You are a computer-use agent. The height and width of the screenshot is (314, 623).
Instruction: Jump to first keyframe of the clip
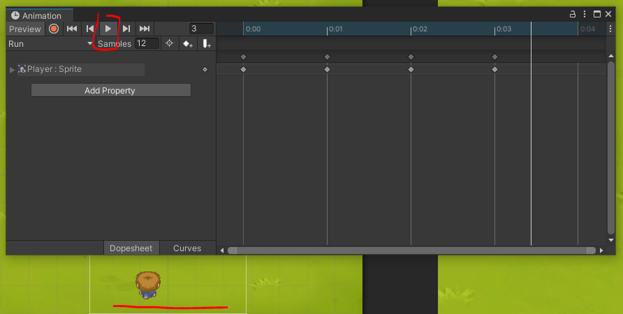(72, 29)
